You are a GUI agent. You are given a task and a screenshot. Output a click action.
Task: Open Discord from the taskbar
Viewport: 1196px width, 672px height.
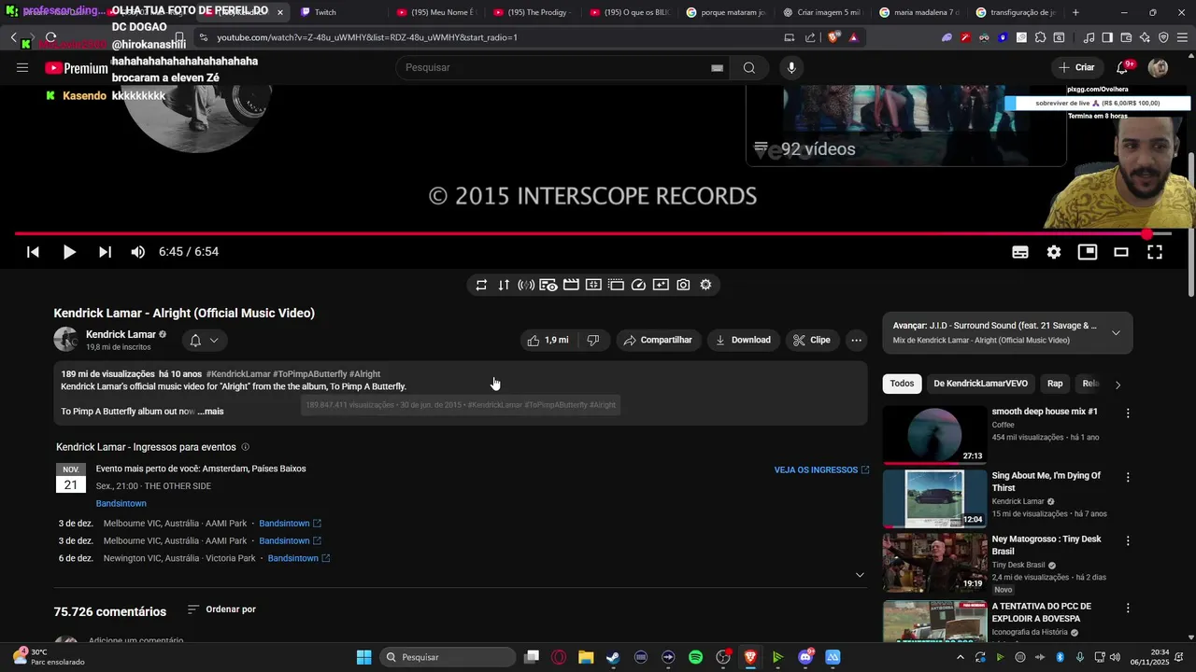coord(805,657)
